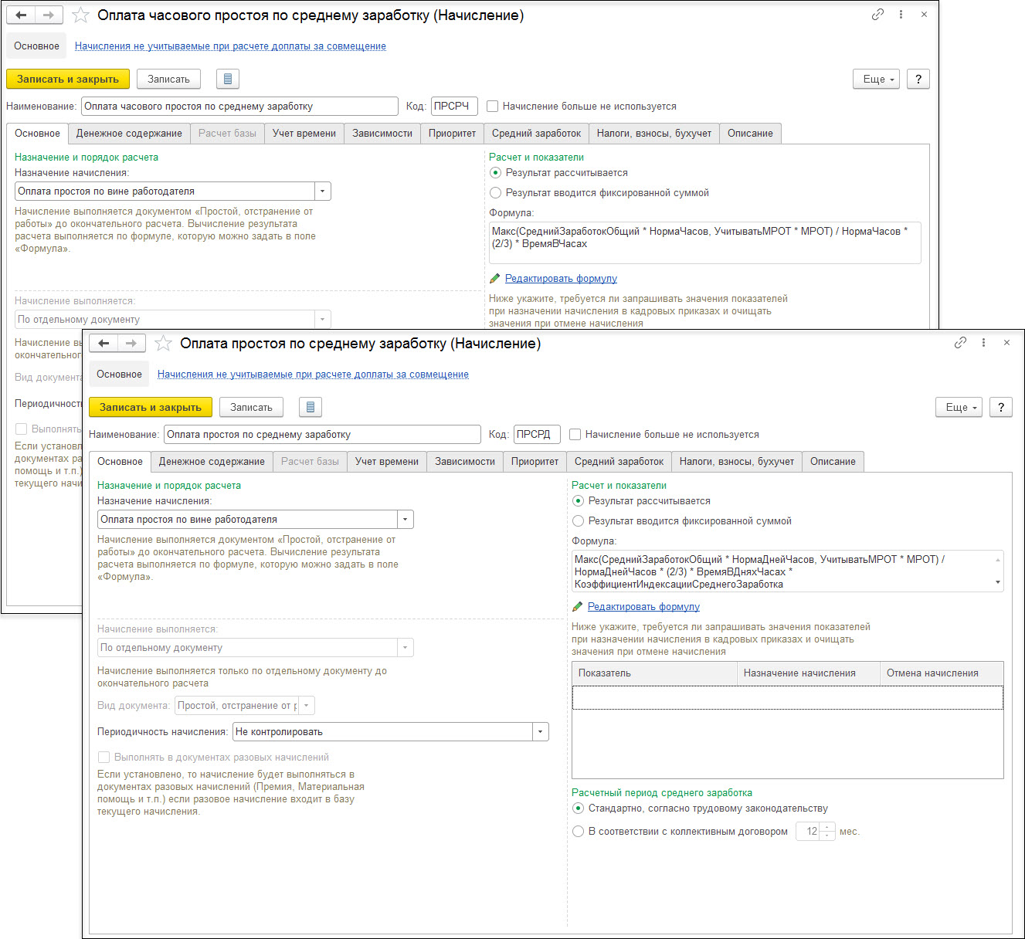
Task: Open 'Средний заработок' tab in front window
Action: click(619, 462)
